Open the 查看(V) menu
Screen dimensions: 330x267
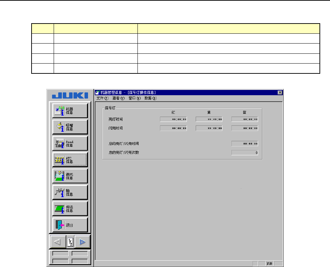pyautogui.click(x=119, y=98)
